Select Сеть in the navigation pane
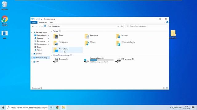The width and height of the screenshot is (197, 110). coord(36,62)
